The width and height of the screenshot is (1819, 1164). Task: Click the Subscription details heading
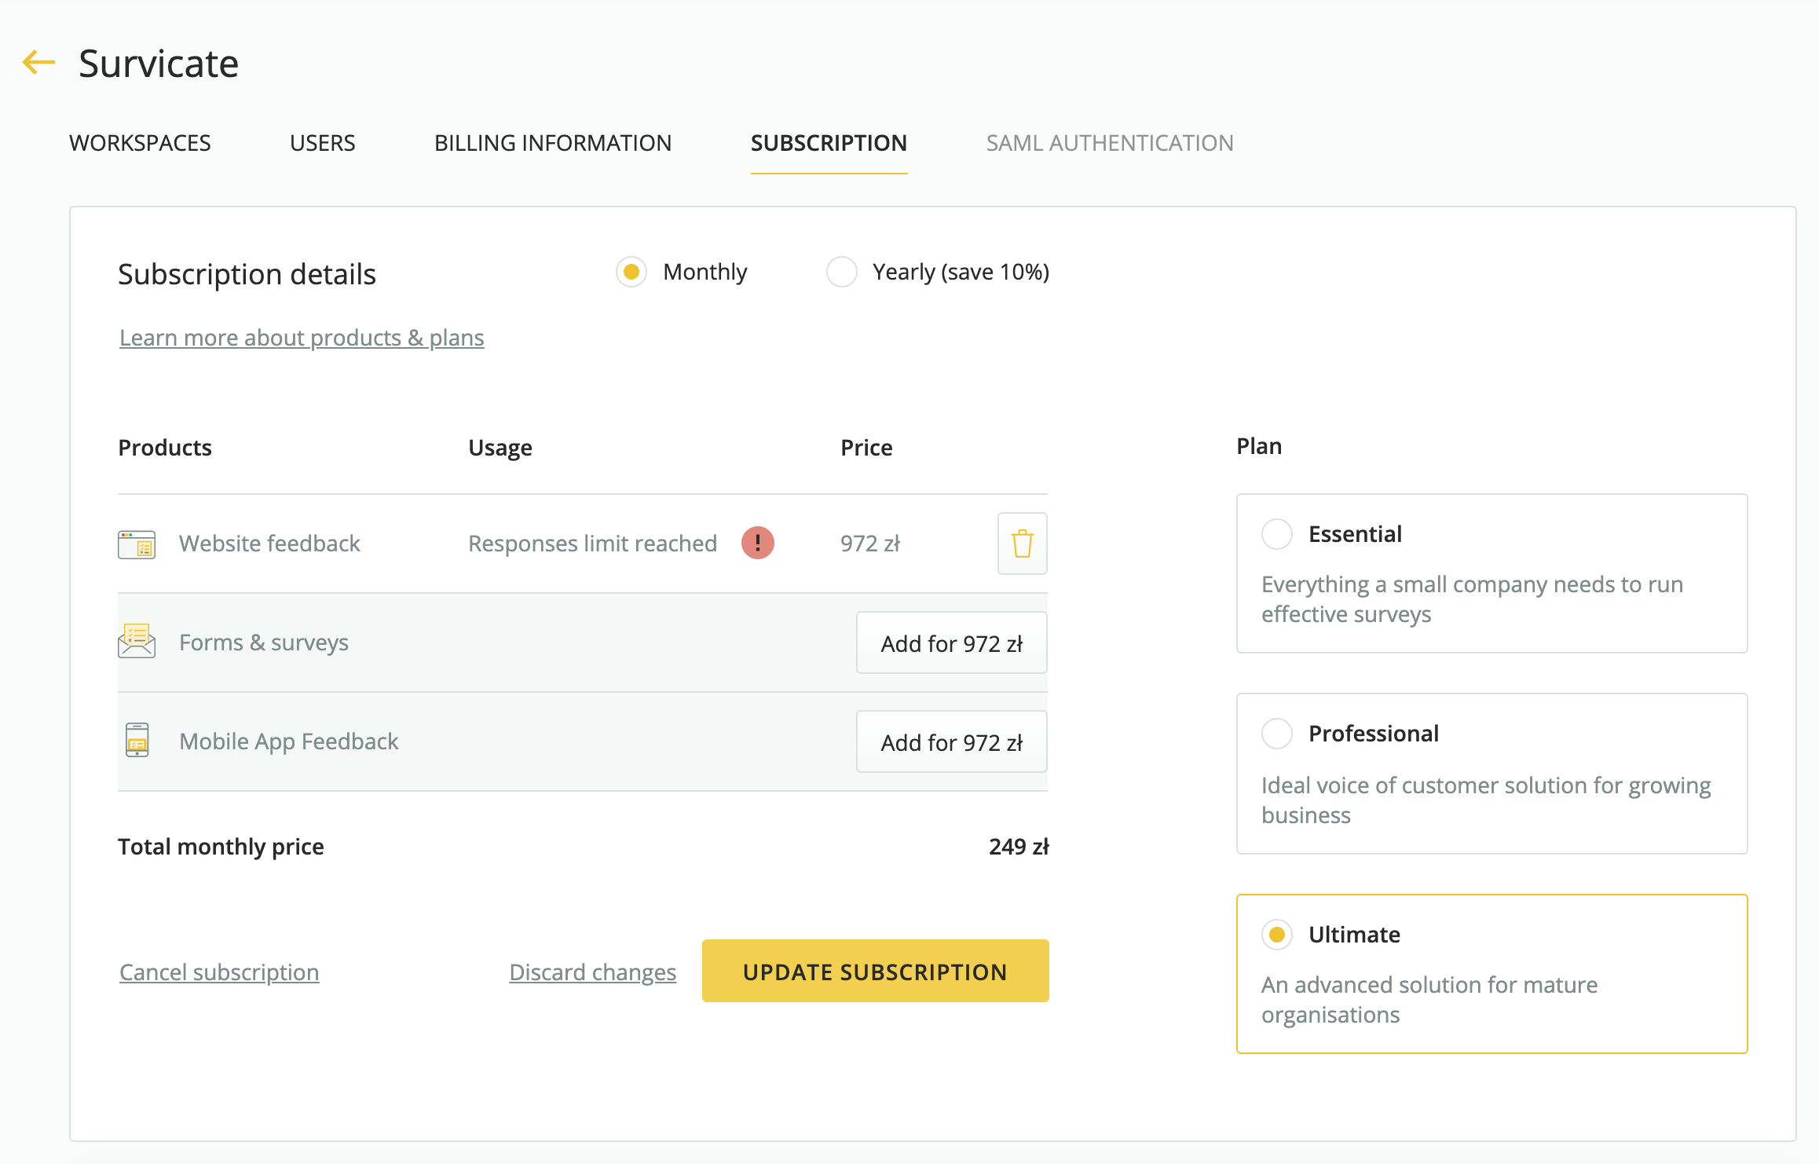point(247,274)
